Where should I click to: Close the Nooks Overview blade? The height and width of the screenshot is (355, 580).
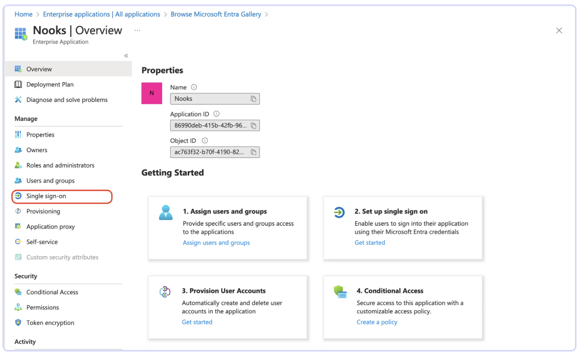point(559,30)
